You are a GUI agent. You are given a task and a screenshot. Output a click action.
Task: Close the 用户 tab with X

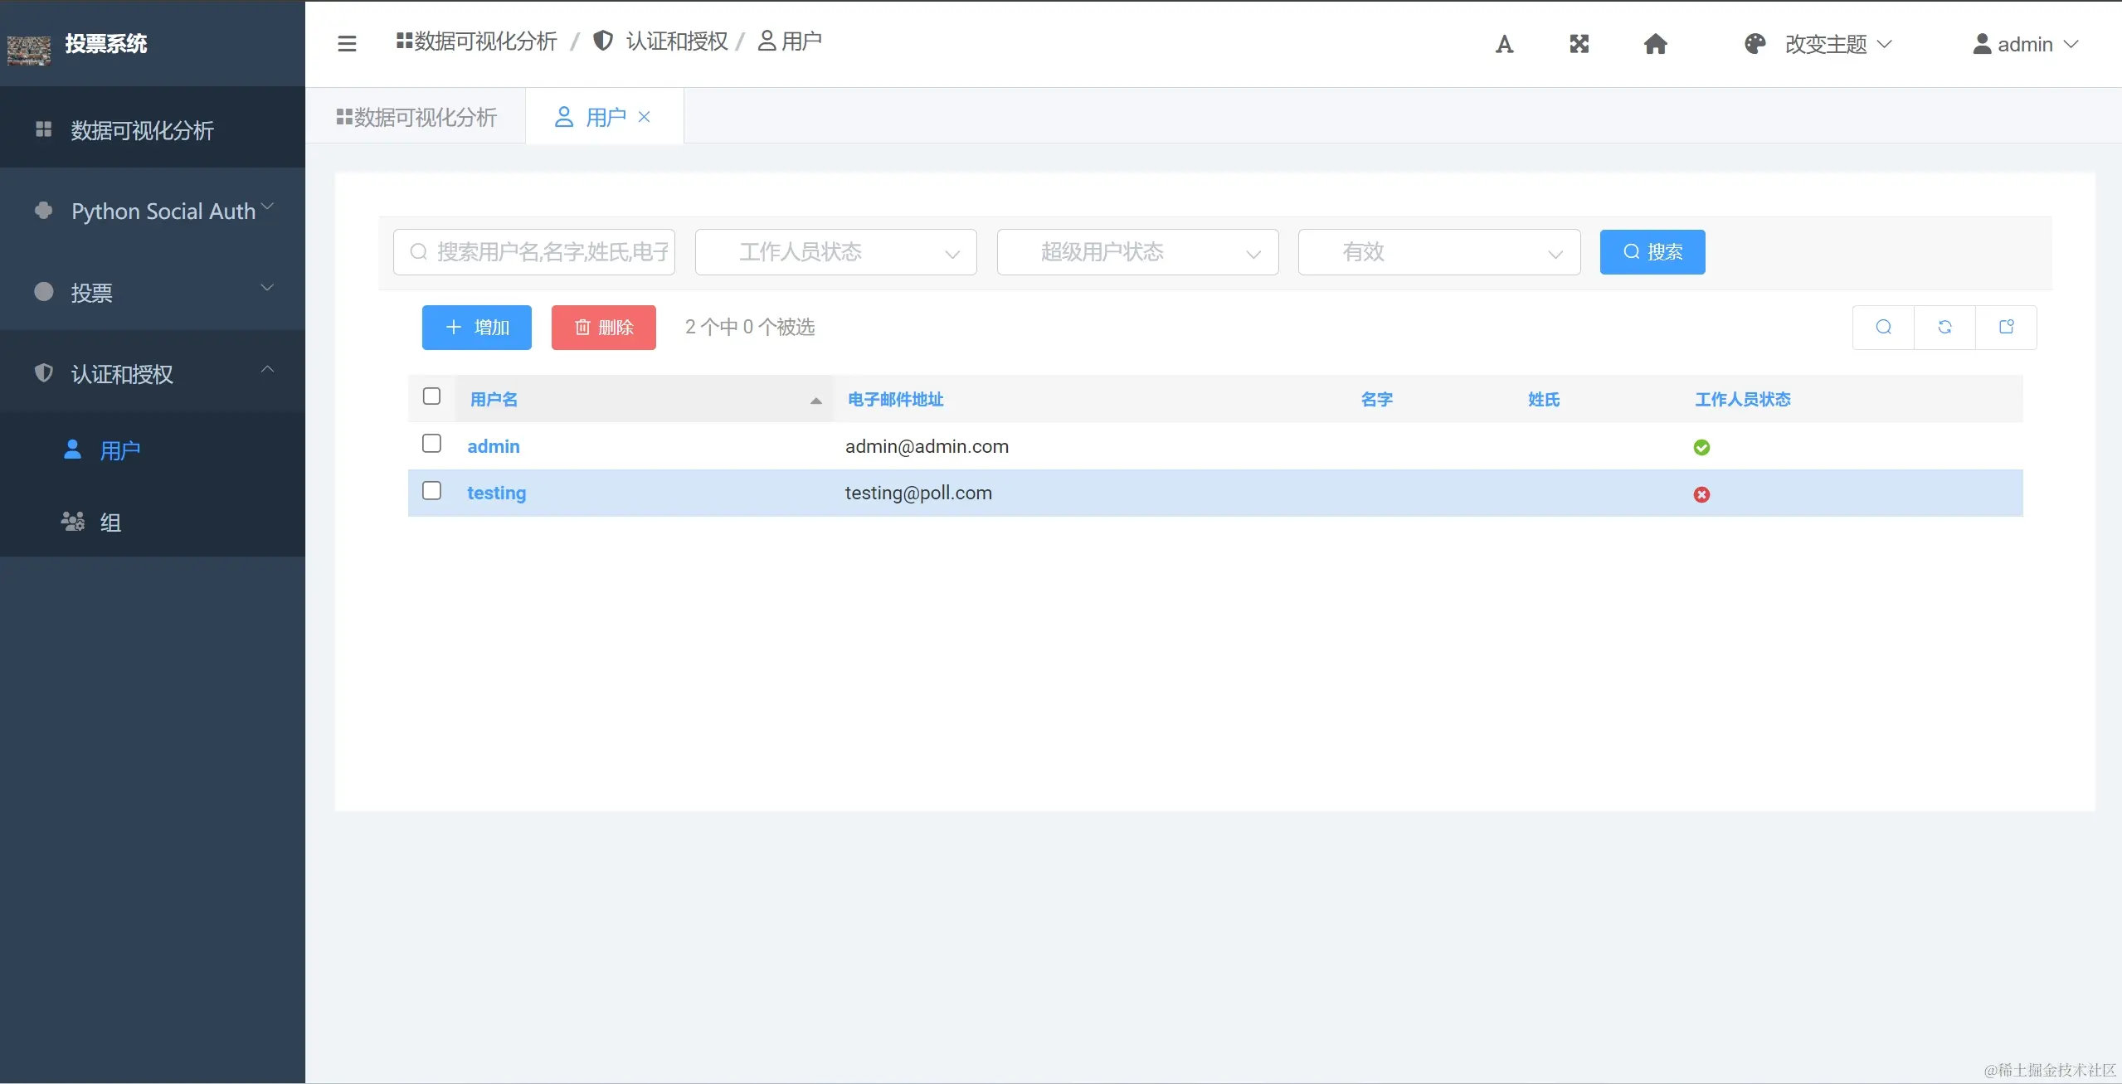click(x=644, y=117)
